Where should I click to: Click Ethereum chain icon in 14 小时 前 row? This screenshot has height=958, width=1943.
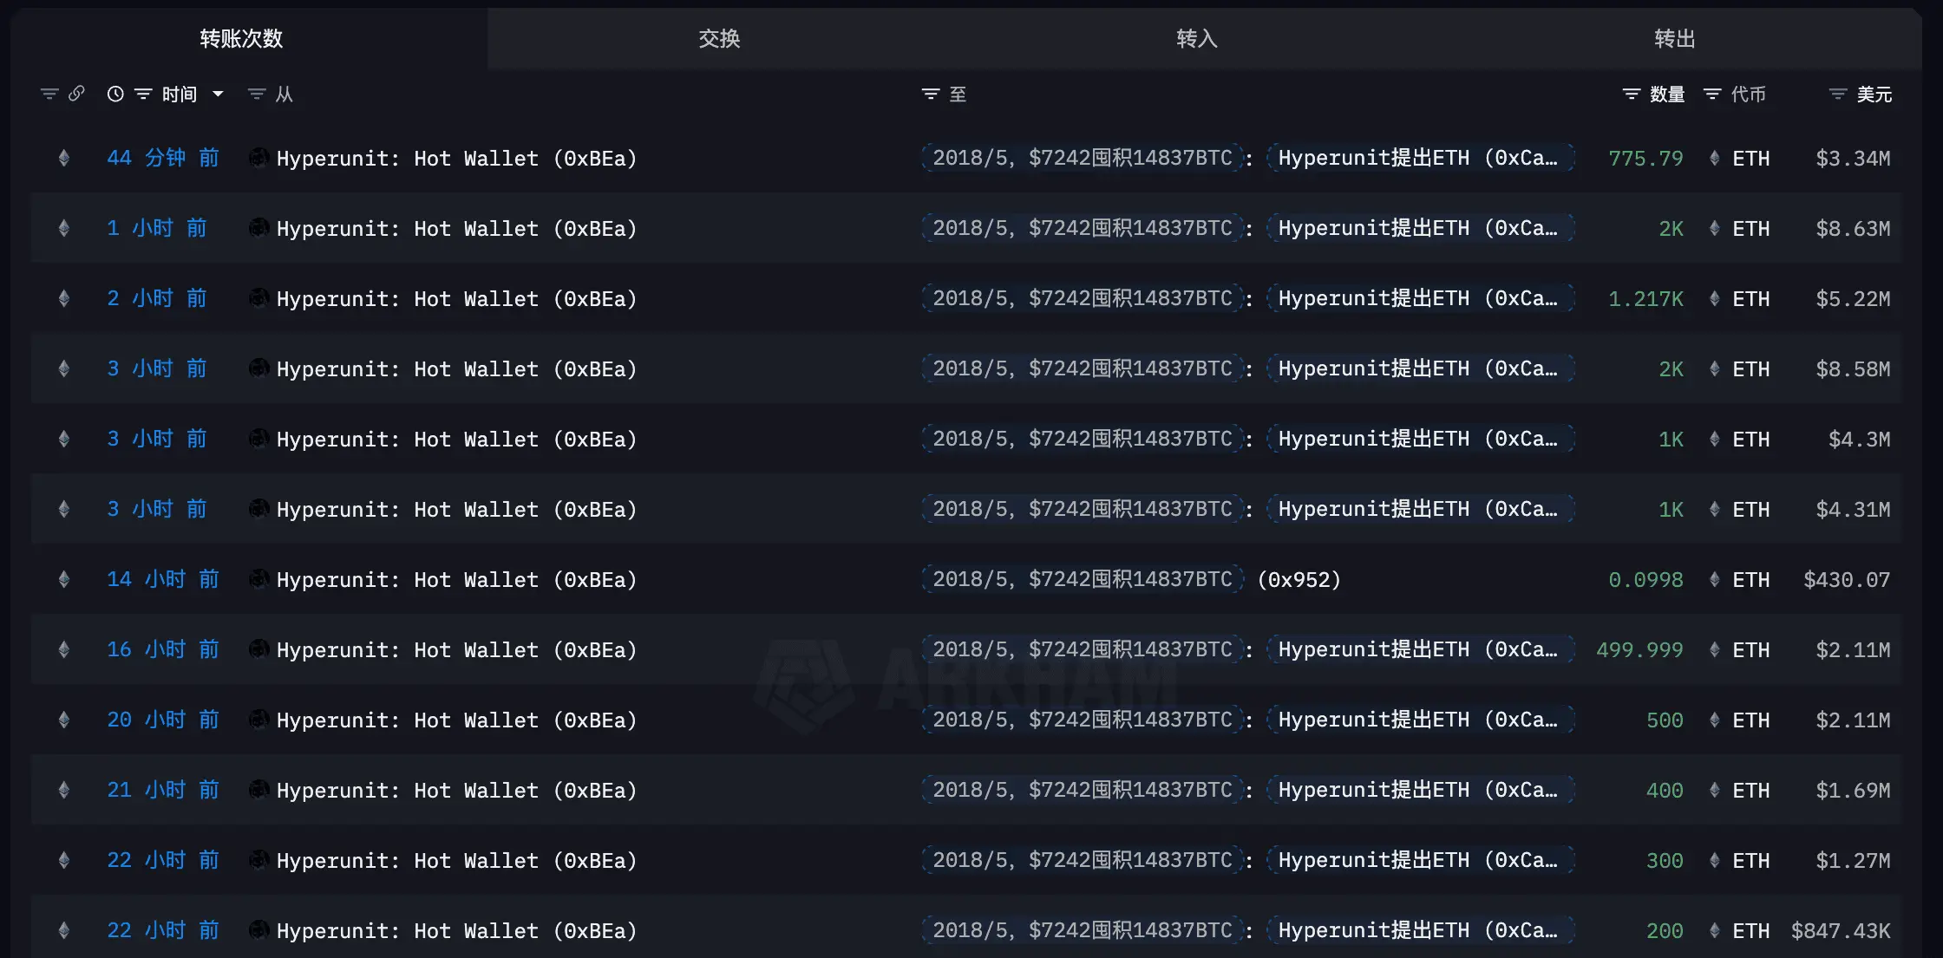63,579
